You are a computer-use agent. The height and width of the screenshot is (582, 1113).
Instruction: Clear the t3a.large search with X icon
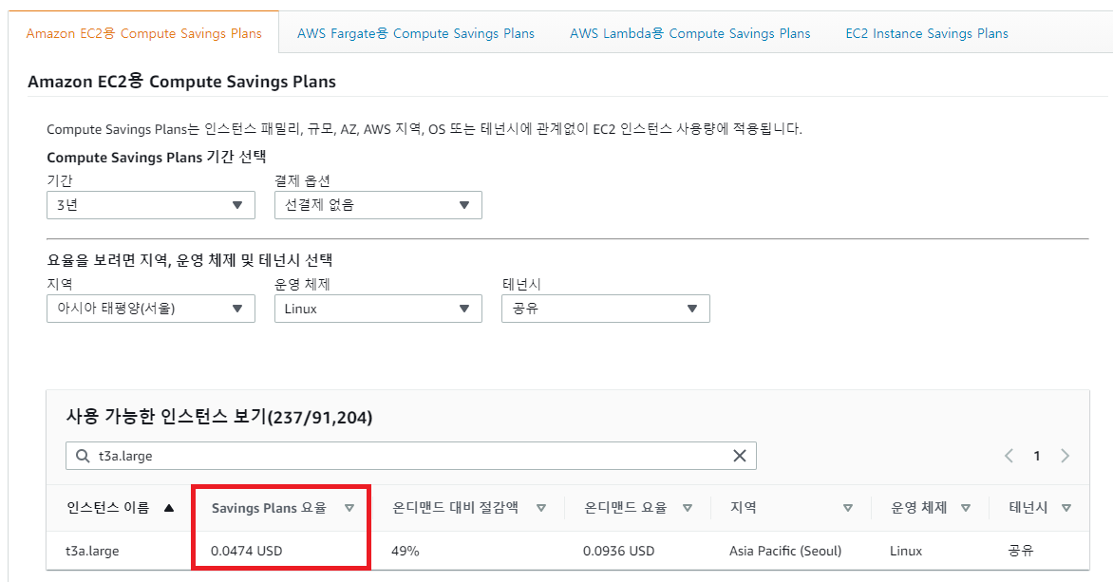[740, 456]
